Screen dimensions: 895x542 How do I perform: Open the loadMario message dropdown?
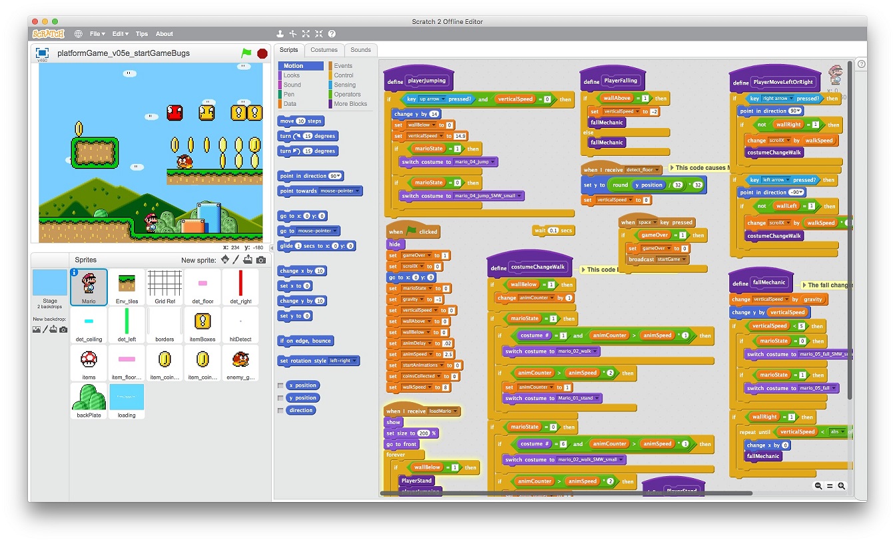(456, 411)
